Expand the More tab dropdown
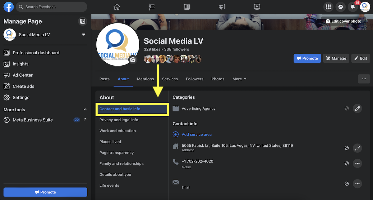This screenshot has height=200, width=373. [x=239, y=79]
